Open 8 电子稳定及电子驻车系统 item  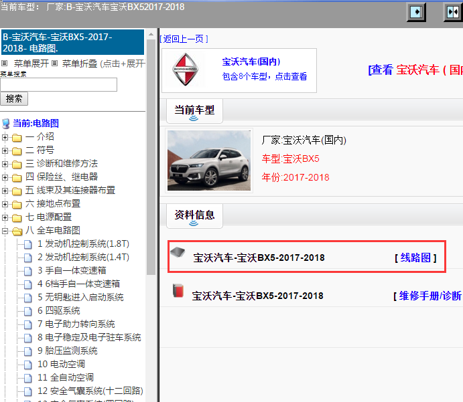coord(89,338)
